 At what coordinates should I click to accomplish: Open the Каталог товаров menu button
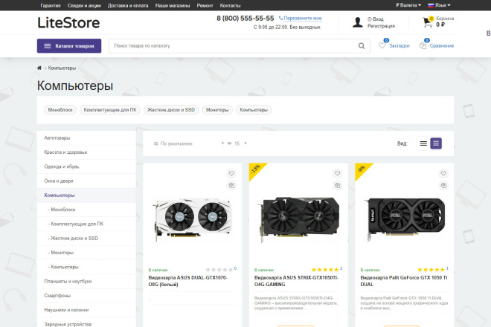[x=69, y=46]
